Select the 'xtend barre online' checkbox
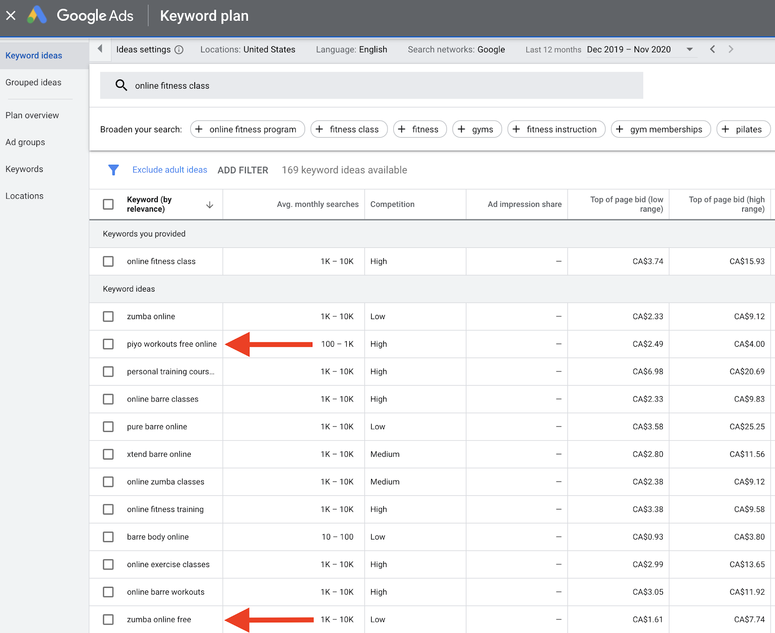 tap(108, 454)
